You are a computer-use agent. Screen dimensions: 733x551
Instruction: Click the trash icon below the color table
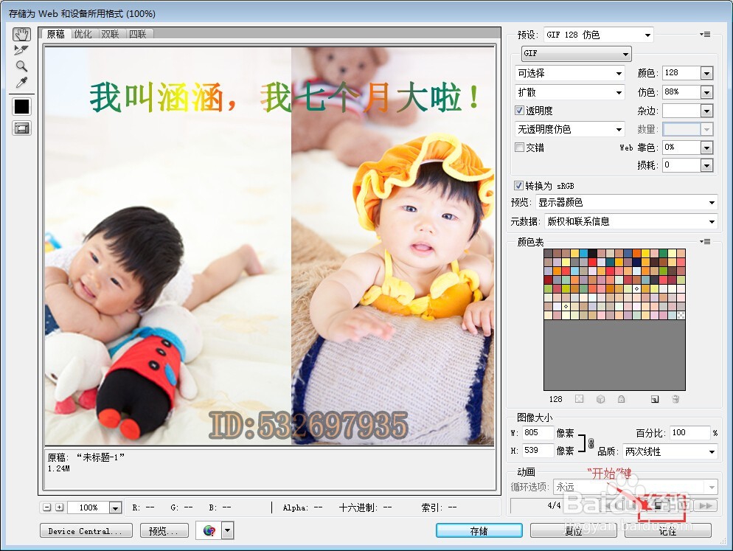coord(675,400)
